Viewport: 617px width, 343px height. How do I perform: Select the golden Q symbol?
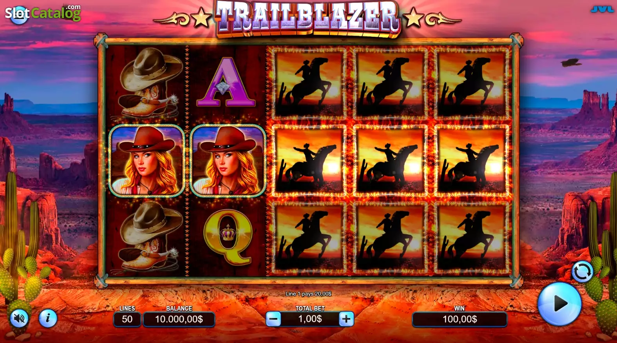[x=228, y=237]
